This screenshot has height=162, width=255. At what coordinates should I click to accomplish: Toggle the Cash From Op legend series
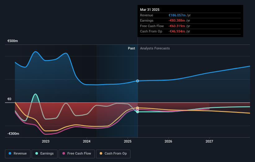click(113, 154)
